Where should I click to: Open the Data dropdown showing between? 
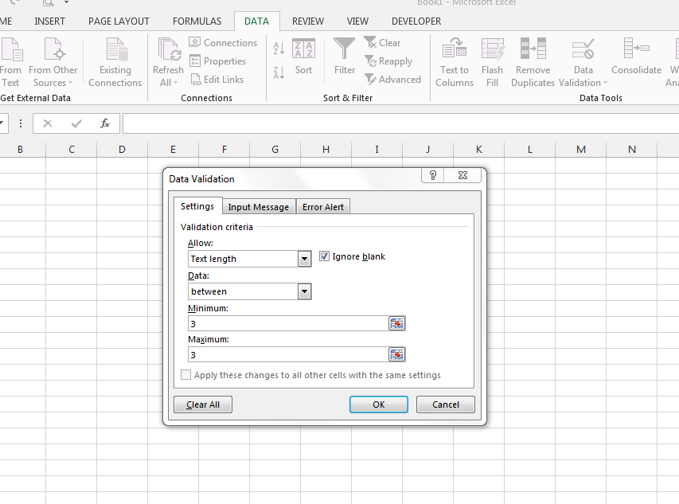304,291
